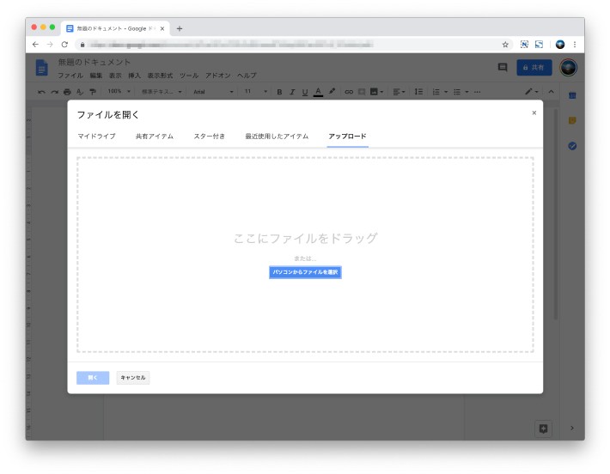Open the Tasks side panel icon
Screen dimensions: 610x474
click(572, 146)
